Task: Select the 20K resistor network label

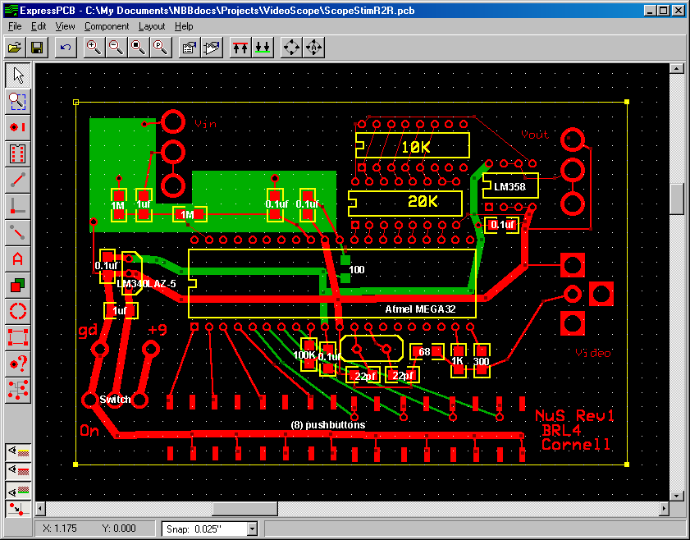Action: tap(423, 202)
